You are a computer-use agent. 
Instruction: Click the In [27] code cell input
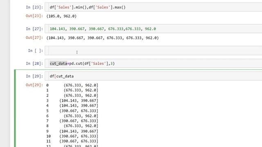point(154,29)
